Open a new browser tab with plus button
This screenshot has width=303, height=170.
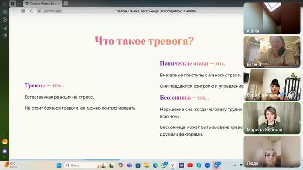pyautogui.click(x=66, y=3)
